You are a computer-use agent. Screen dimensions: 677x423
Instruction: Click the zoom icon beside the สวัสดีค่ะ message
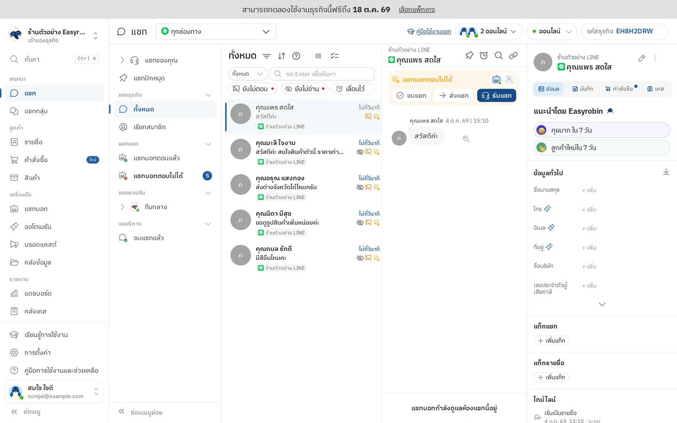pos(466,139)
